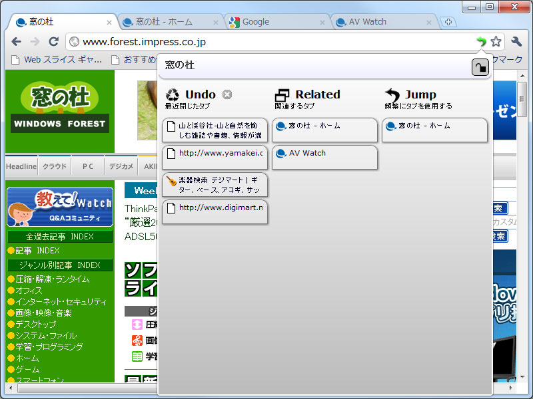Toggle the lock icon in popup header

click(x=480, y=67)
